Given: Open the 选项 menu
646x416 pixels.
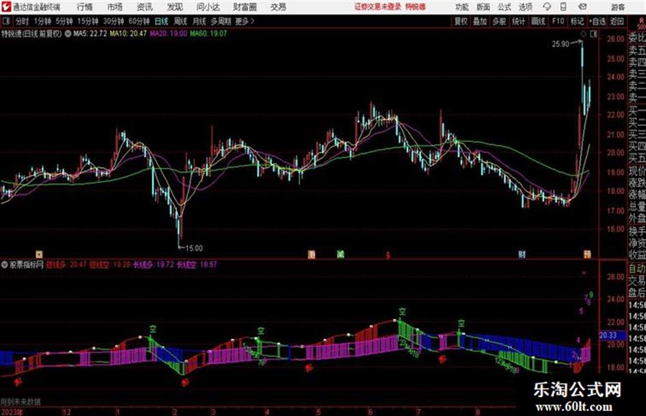Looking at the screenshot, I should [x=525, y=7].
